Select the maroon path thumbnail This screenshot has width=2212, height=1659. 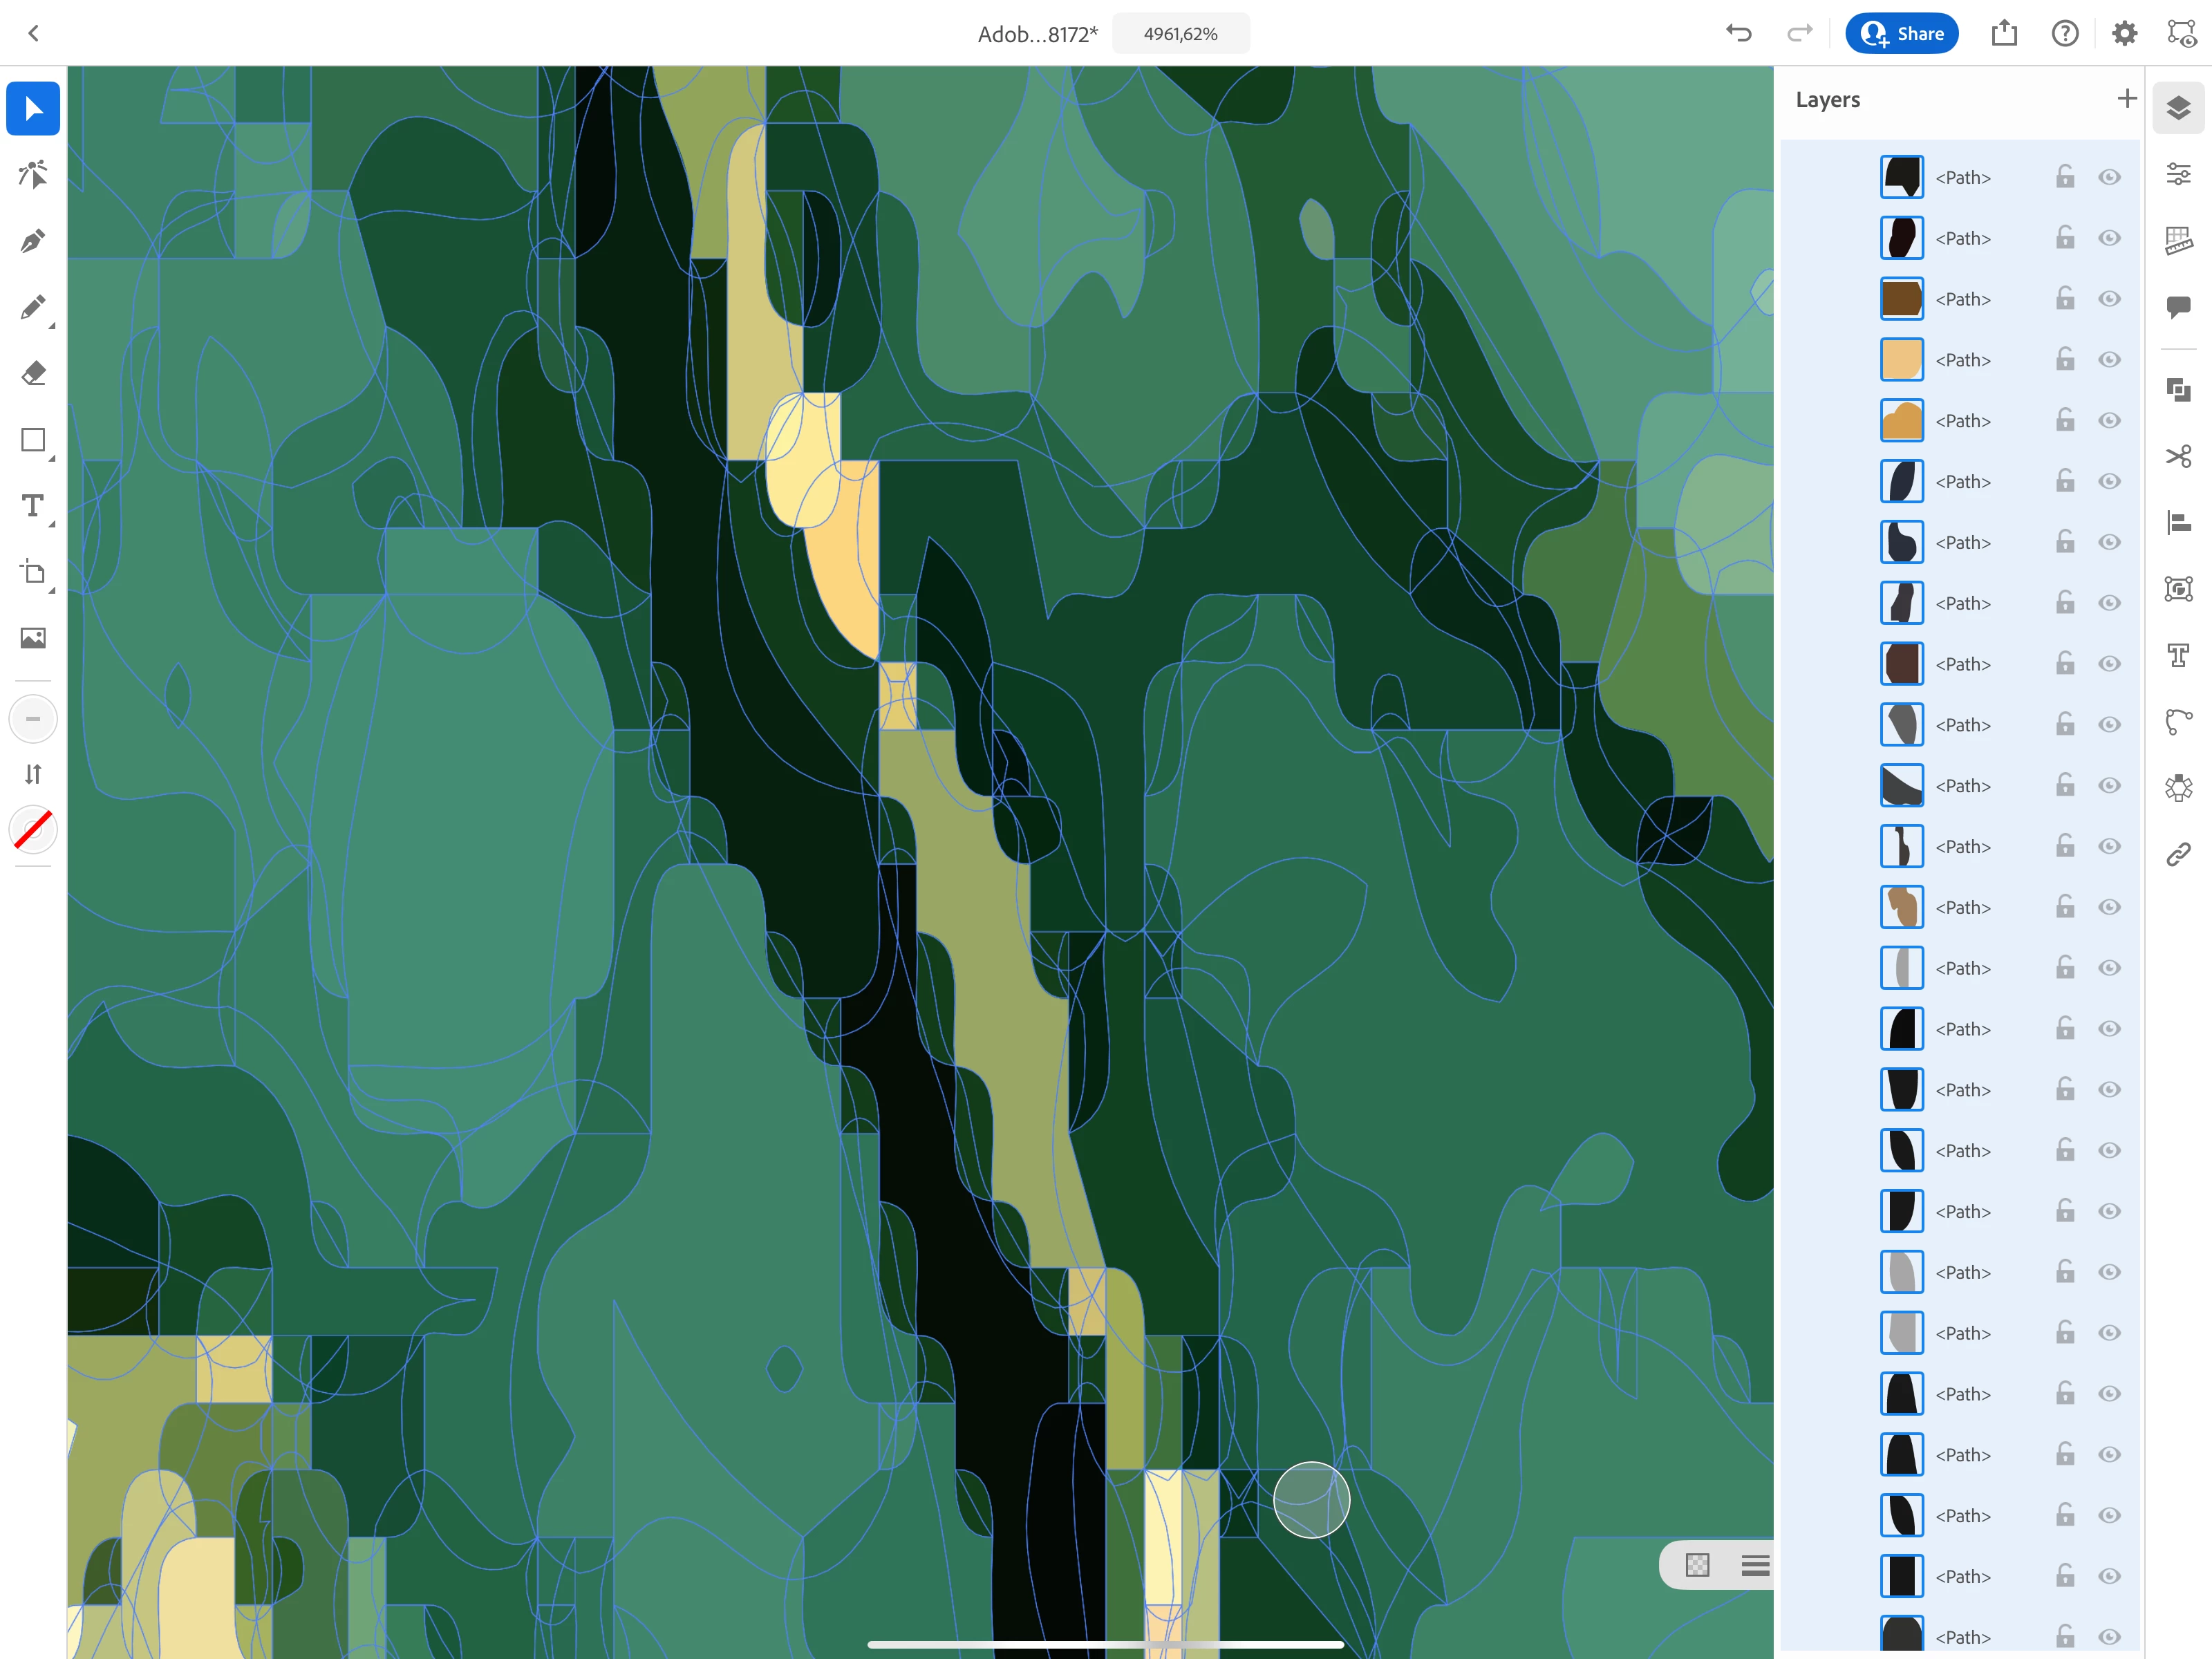(x=1902, y=664)
